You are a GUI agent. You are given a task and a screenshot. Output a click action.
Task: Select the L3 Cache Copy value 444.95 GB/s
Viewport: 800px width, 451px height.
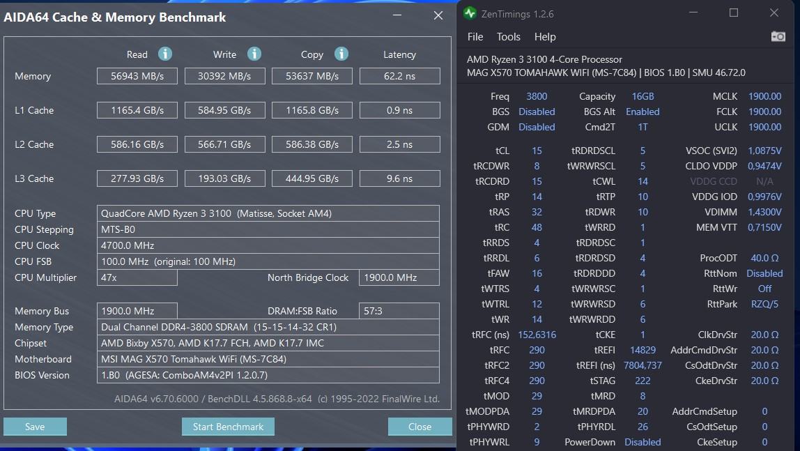pyautogui.click(x=311, y=178)
